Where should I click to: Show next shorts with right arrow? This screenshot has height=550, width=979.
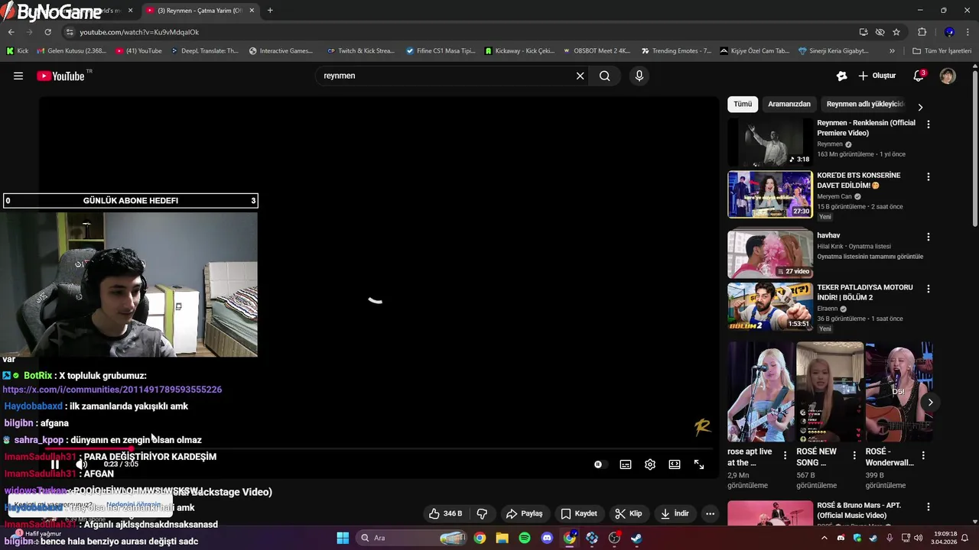click(930, 402)
